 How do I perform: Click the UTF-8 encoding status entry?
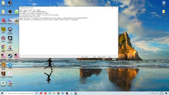pyautogui.click(x=110, y=57)
